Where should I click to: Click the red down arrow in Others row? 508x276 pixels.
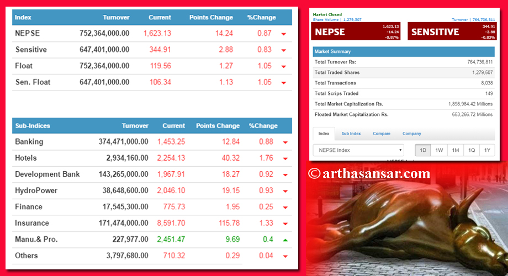point(285,256)
